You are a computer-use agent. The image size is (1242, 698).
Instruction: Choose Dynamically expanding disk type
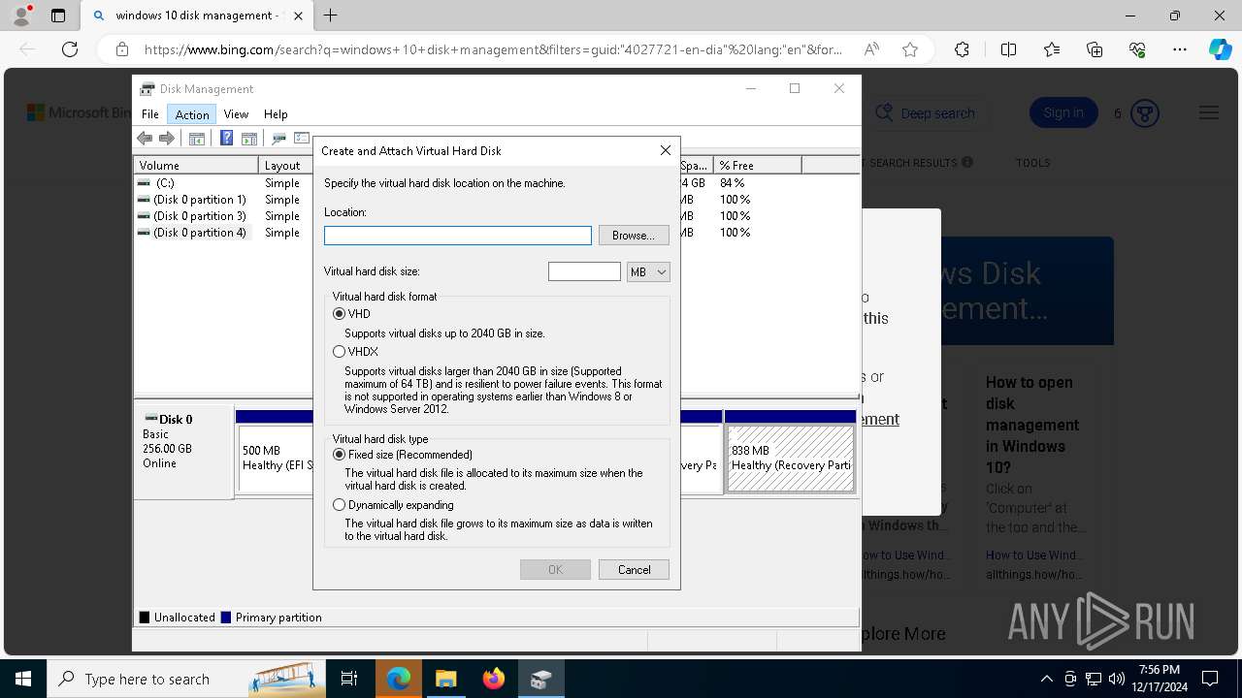(x=339, y=505)
